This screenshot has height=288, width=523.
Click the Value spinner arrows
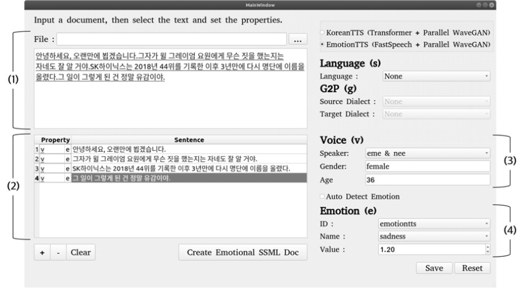pyautogui.click(x=488, y=249)
